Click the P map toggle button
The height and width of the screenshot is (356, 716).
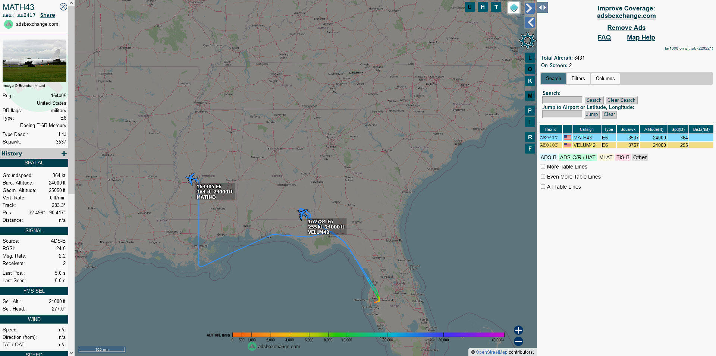coord(530,111)
